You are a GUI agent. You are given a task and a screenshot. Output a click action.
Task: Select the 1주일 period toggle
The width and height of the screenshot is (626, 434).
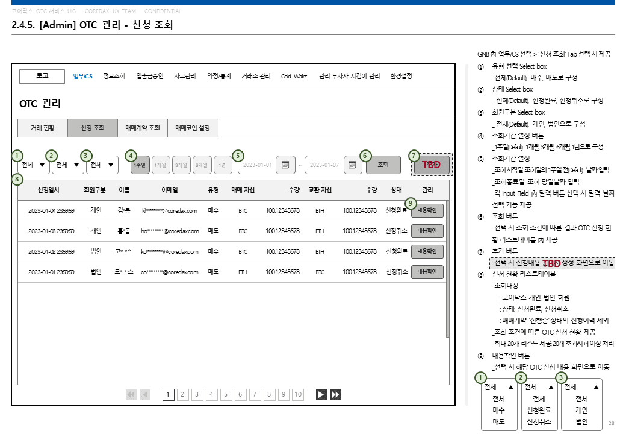point(140,165)
